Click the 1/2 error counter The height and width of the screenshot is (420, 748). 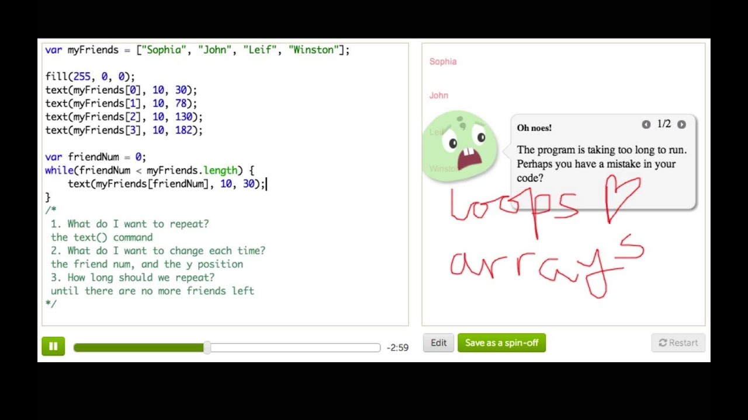click(664, 124)
